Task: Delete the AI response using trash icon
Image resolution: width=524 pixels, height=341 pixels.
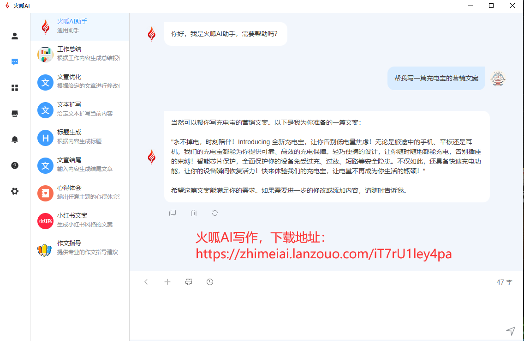Action: click(x=194, y=213)
